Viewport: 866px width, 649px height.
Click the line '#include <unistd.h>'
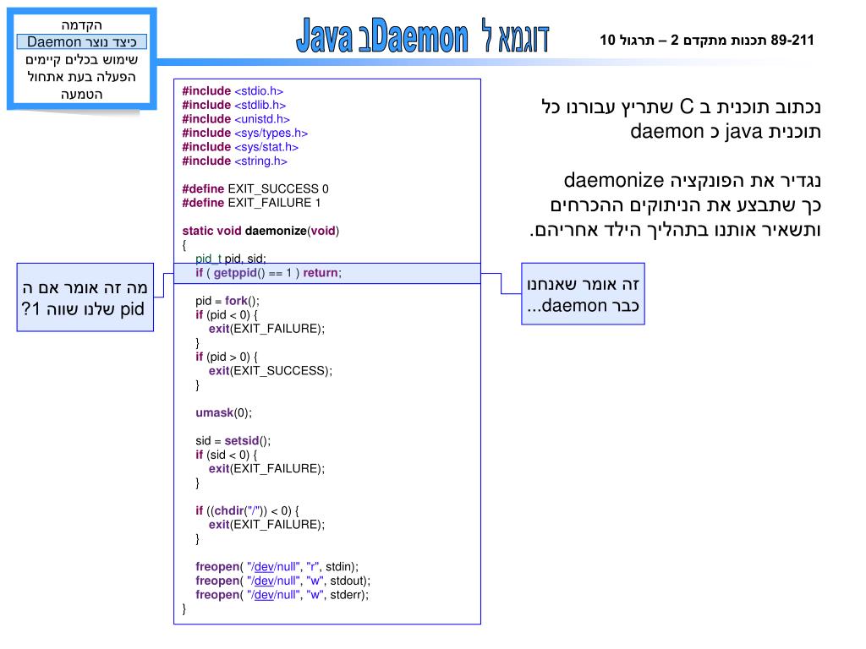click(x=236, y=119)
